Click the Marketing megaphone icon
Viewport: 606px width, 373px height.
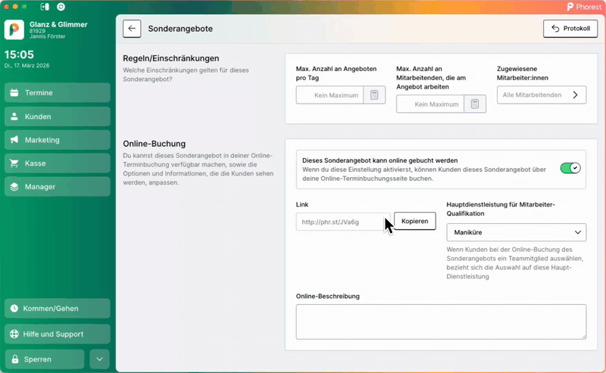pyautogui.click(x=14, y=140)
